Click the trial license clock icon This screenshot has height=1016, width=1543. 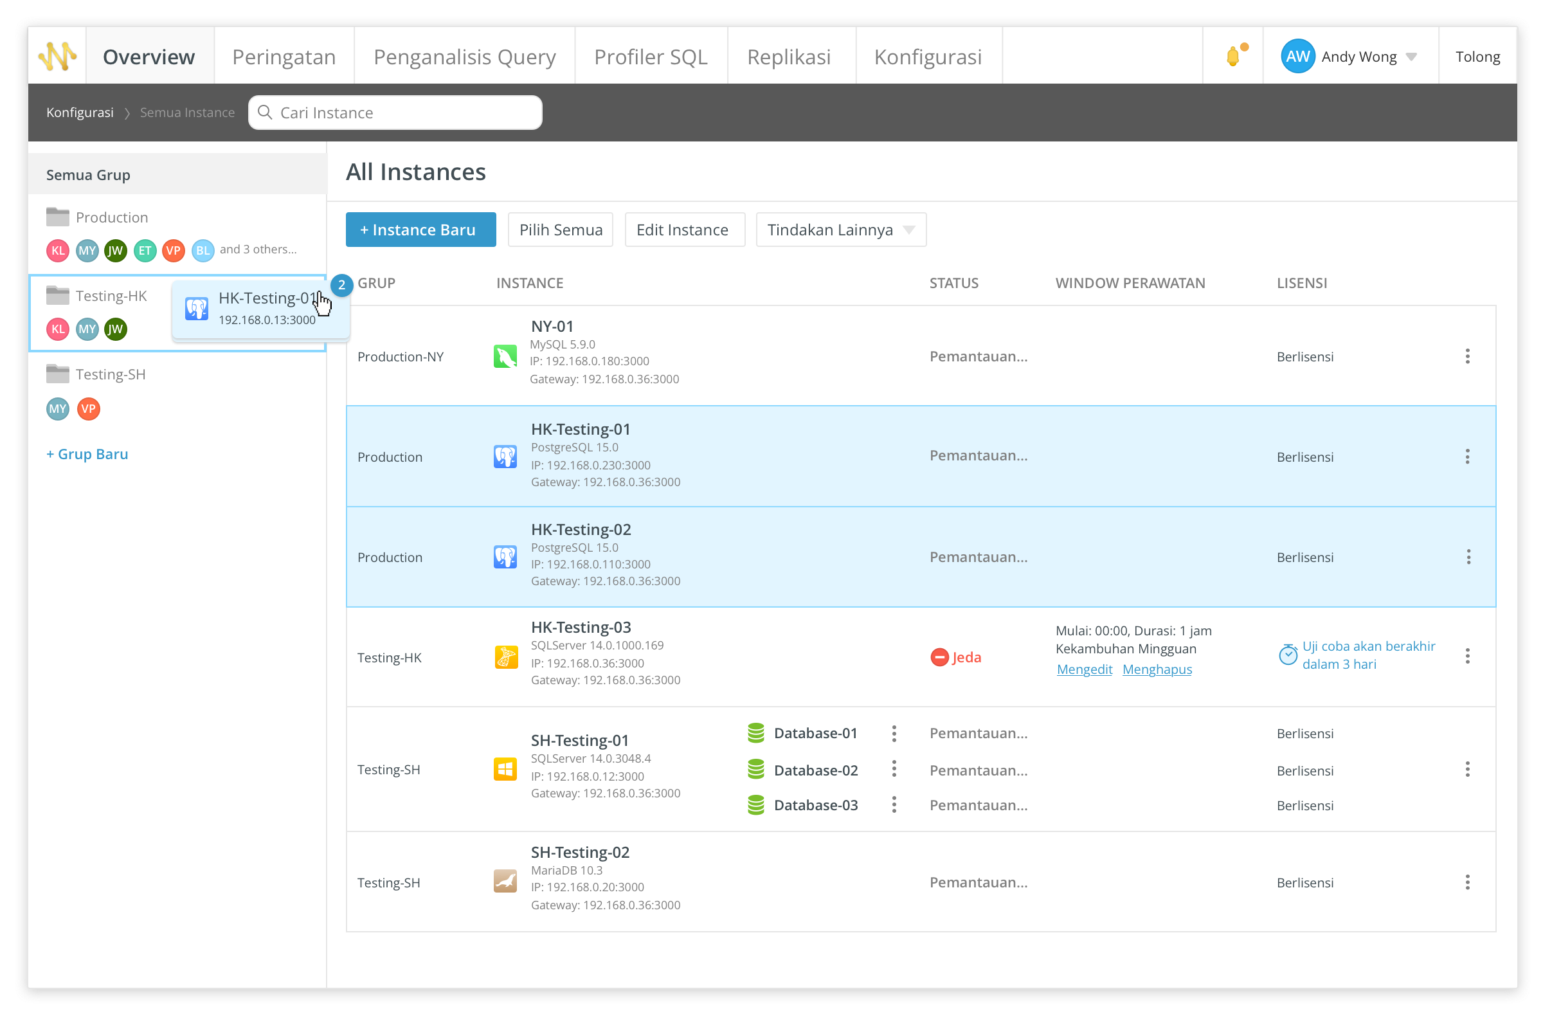1288,655
